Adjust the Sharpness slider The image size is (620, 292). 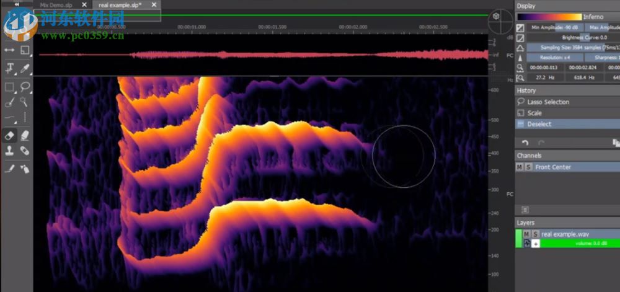(603, 58)
